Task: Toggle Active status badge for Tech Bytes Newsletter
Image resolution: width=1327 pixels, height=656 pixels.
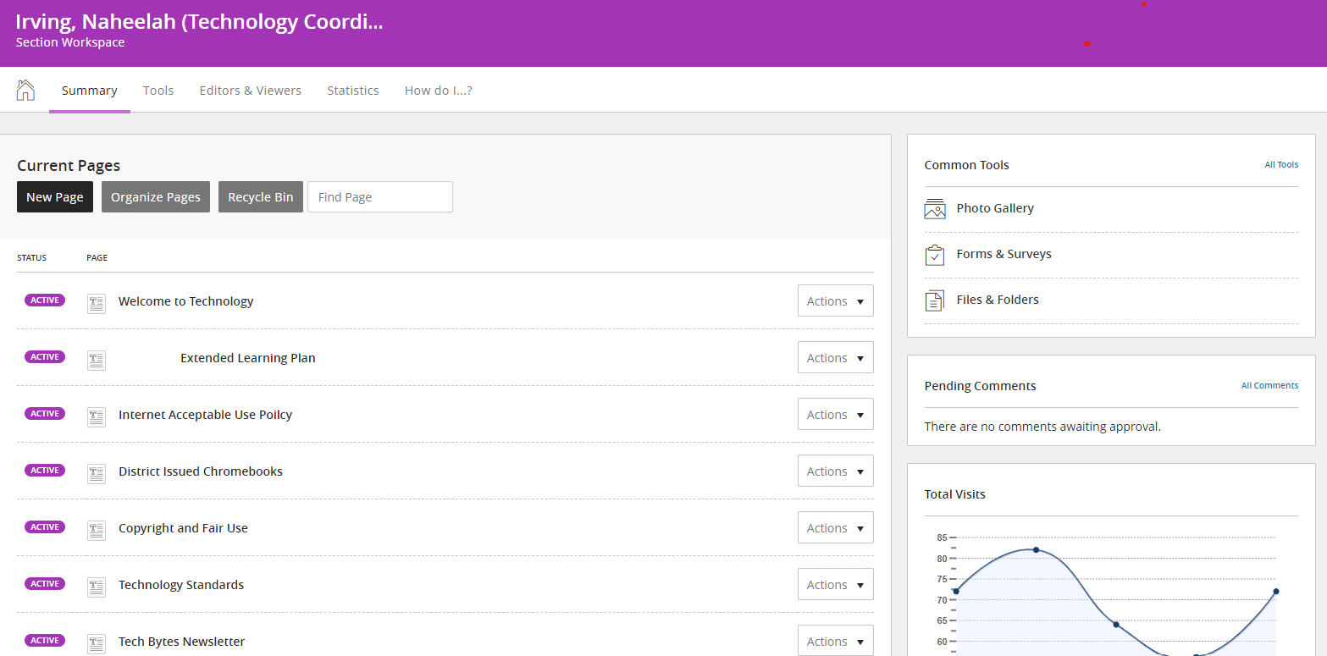Action: tap(45, 641)
